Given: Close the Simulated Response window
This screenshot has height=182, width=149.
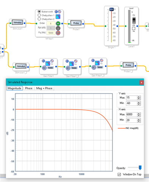Looking at the screenshot, I should (x=141, y=83).
